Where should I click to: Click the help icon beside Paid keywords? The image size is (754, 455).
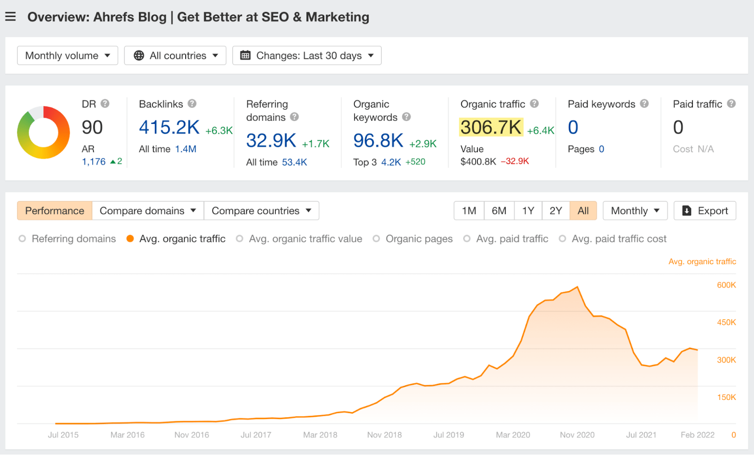644,104
